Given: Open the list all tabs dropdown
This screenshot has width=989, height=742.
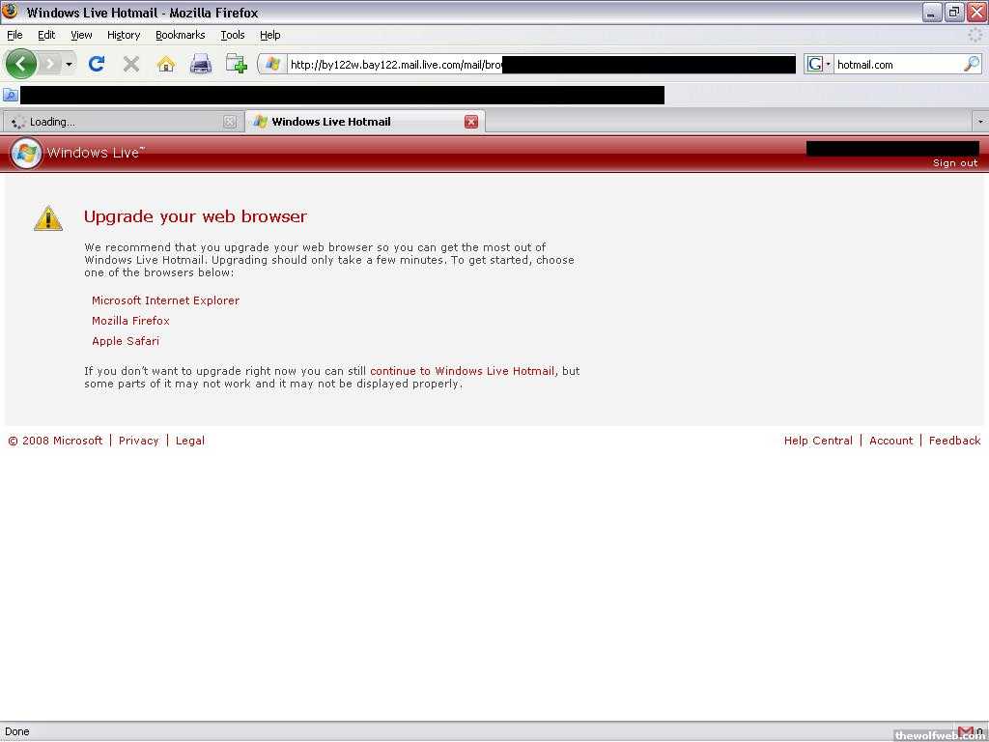Looking at the screenshot, I should point(980,122).
